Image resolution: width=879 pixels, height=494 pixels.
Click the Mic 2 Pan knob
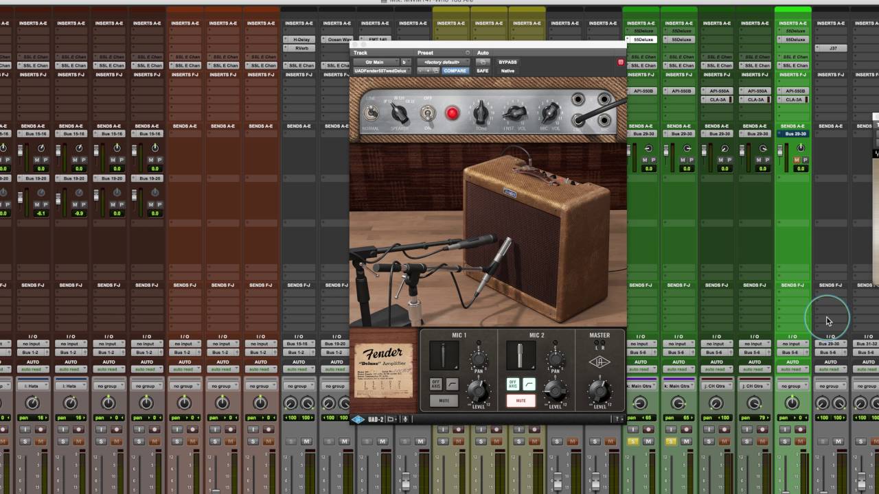pos(555,359)
